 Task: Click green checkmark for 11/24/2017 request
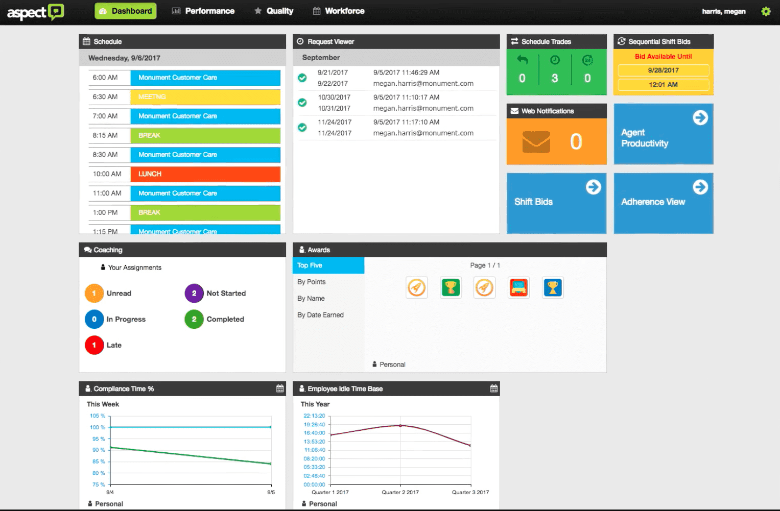coord(302,127)
